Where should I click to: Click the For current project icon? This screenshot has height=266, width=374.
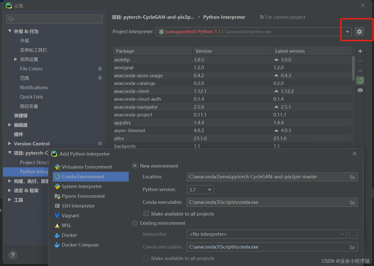tap(262, 17)
